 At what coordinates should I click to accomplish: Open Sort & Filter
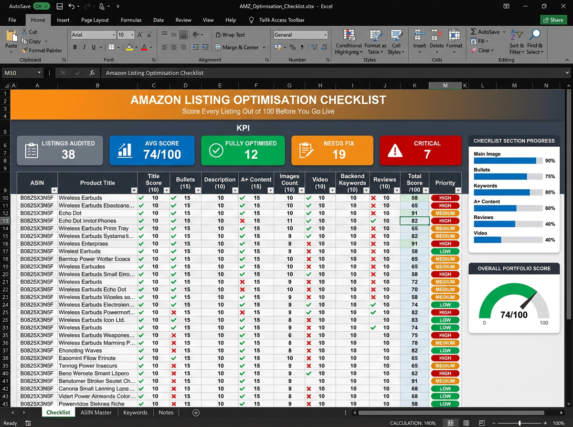(x=517, y=42)
